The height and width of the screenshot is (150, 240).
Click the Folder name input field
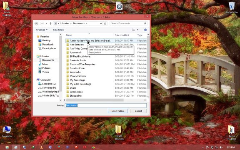coord(105,105)
